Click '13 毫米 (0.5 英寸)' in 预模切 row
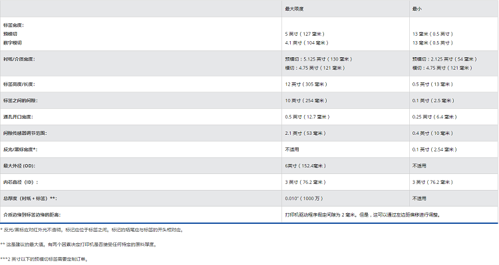 click(x=433, y=34)
